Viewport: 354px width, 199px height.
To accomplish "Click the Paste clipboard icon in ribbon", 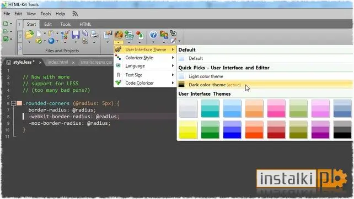I will pos(51,34).
